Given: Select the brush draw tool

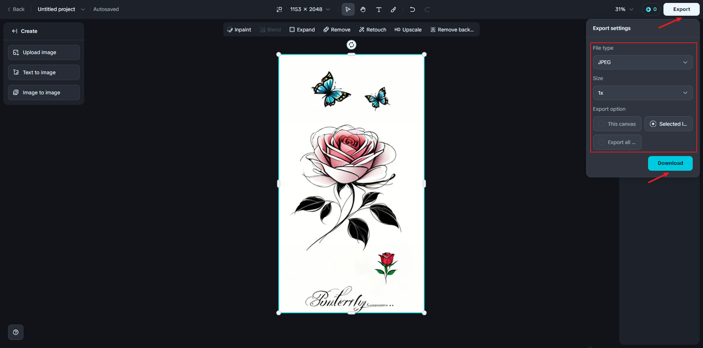Looking at the screenshot, I should click(x=393, y=9).
